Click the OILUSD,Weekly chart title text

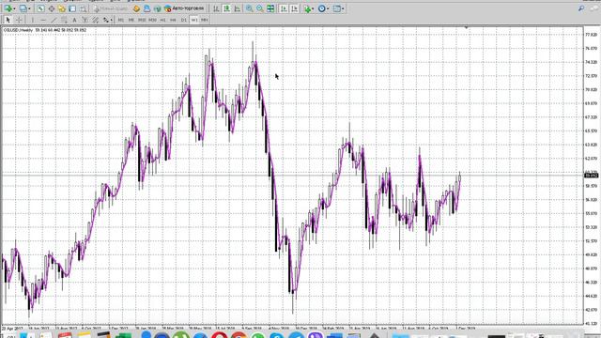(x=18, y=30)
